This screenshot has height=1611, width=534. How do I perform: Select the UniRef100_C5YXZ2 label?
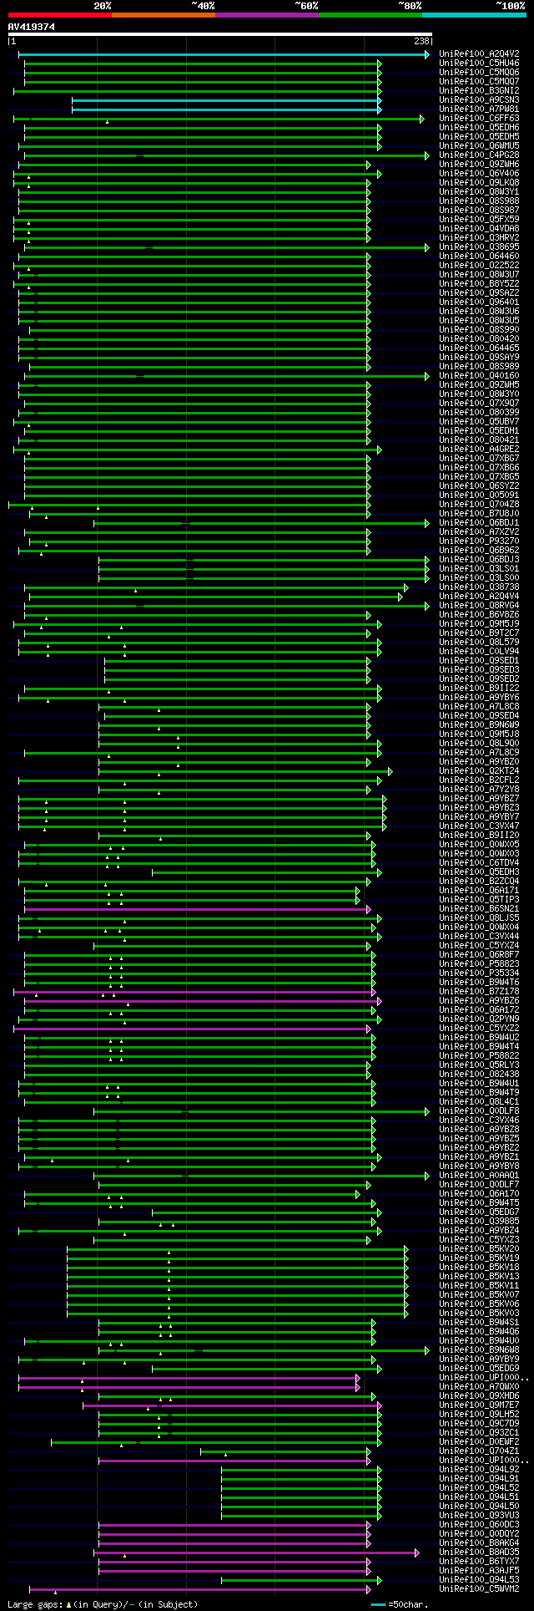pos(479,1029)
